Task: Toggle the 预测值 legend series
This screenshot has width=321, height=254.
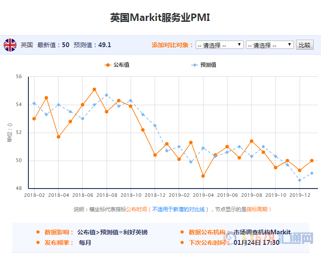Action: (204, 65)
